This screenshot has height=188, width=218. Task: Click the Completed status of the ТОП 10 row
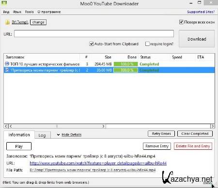coord(149,64)
